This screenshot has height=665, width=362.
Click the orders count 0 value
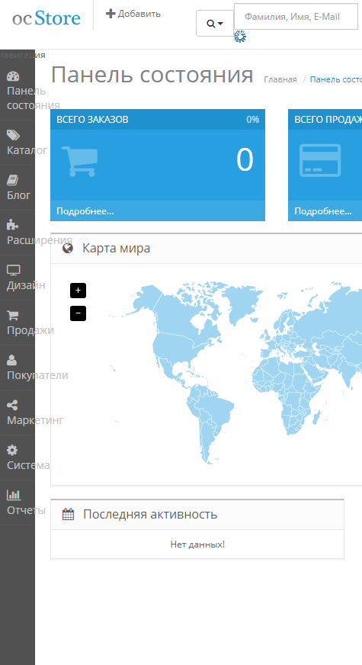coord(245,160)
